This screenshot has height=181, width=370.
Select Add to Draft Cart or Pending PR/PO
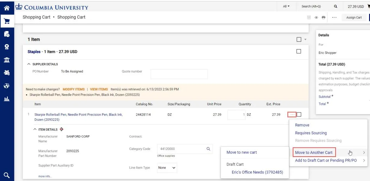[326, 161]
